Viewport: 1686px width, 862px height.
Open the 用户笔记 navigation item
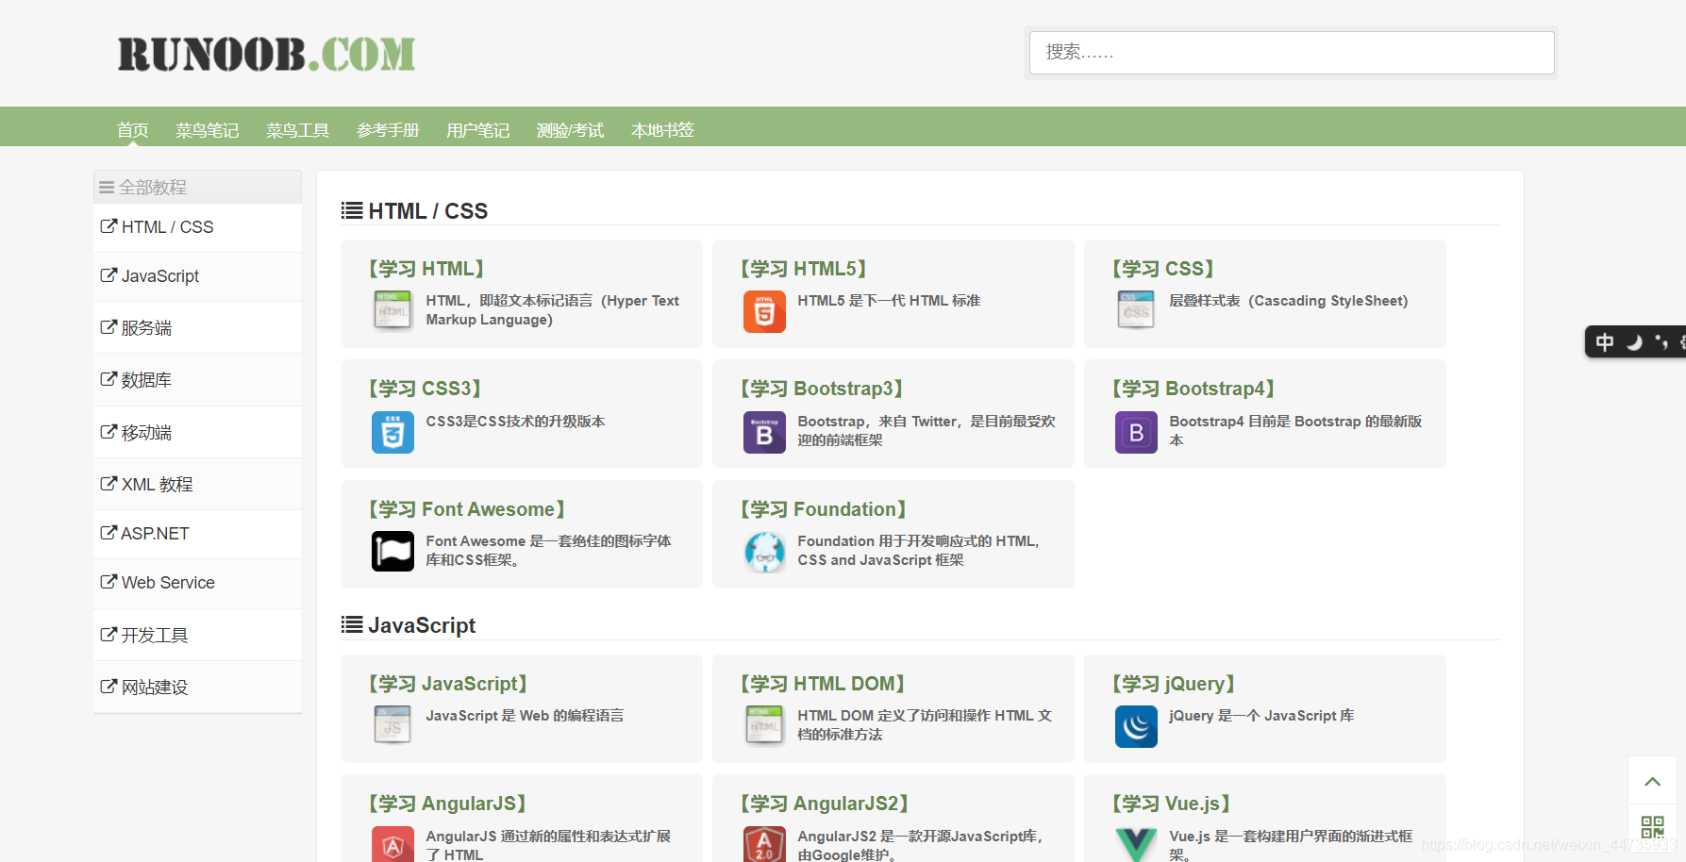click(477, 130)
